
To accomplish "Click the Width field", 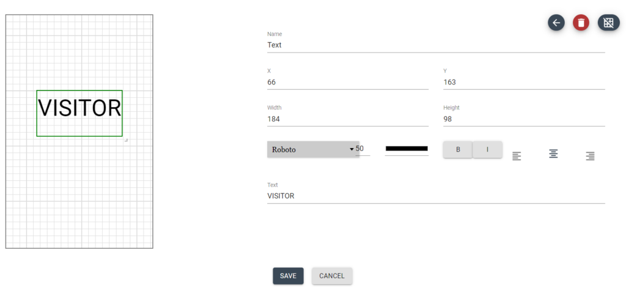I will pos(347,119).
